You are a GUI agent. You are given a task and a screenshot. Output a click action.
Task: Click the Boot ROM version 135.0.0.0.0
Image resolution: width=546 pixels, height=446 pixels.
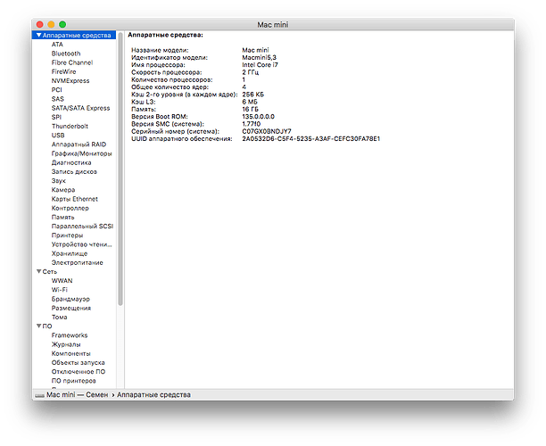pos(258,116)
